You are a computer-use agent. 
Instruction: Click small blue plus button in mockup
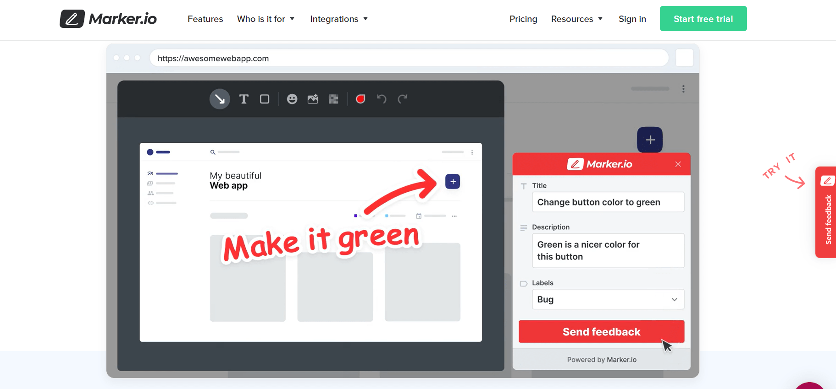pyautogui.click(x=453, y=182)
